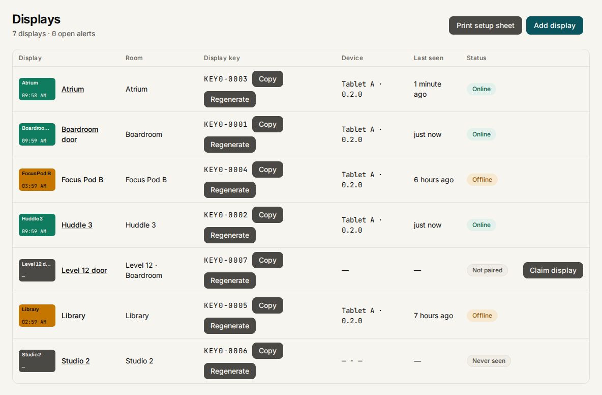
Task: Click the Library preview thumbnail
Action: coord(37,316)
